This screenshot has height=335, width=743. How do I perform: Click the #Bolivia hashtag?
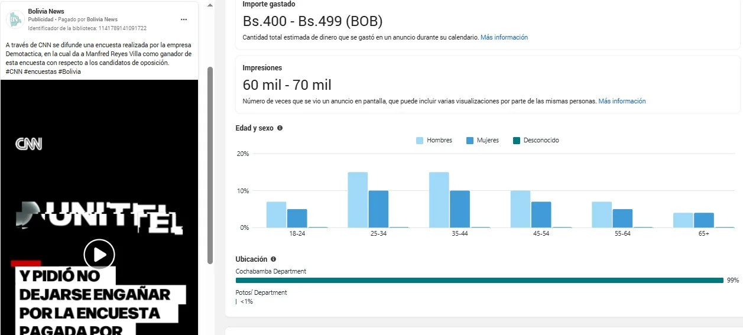pyautogui.click(x=69, y=71)
